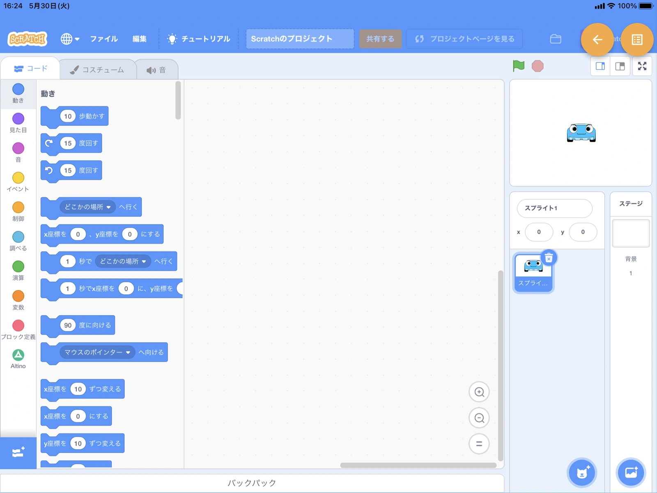Open マウスのポインター dropdown
This screenshot has height=493, width=657.
97,352
